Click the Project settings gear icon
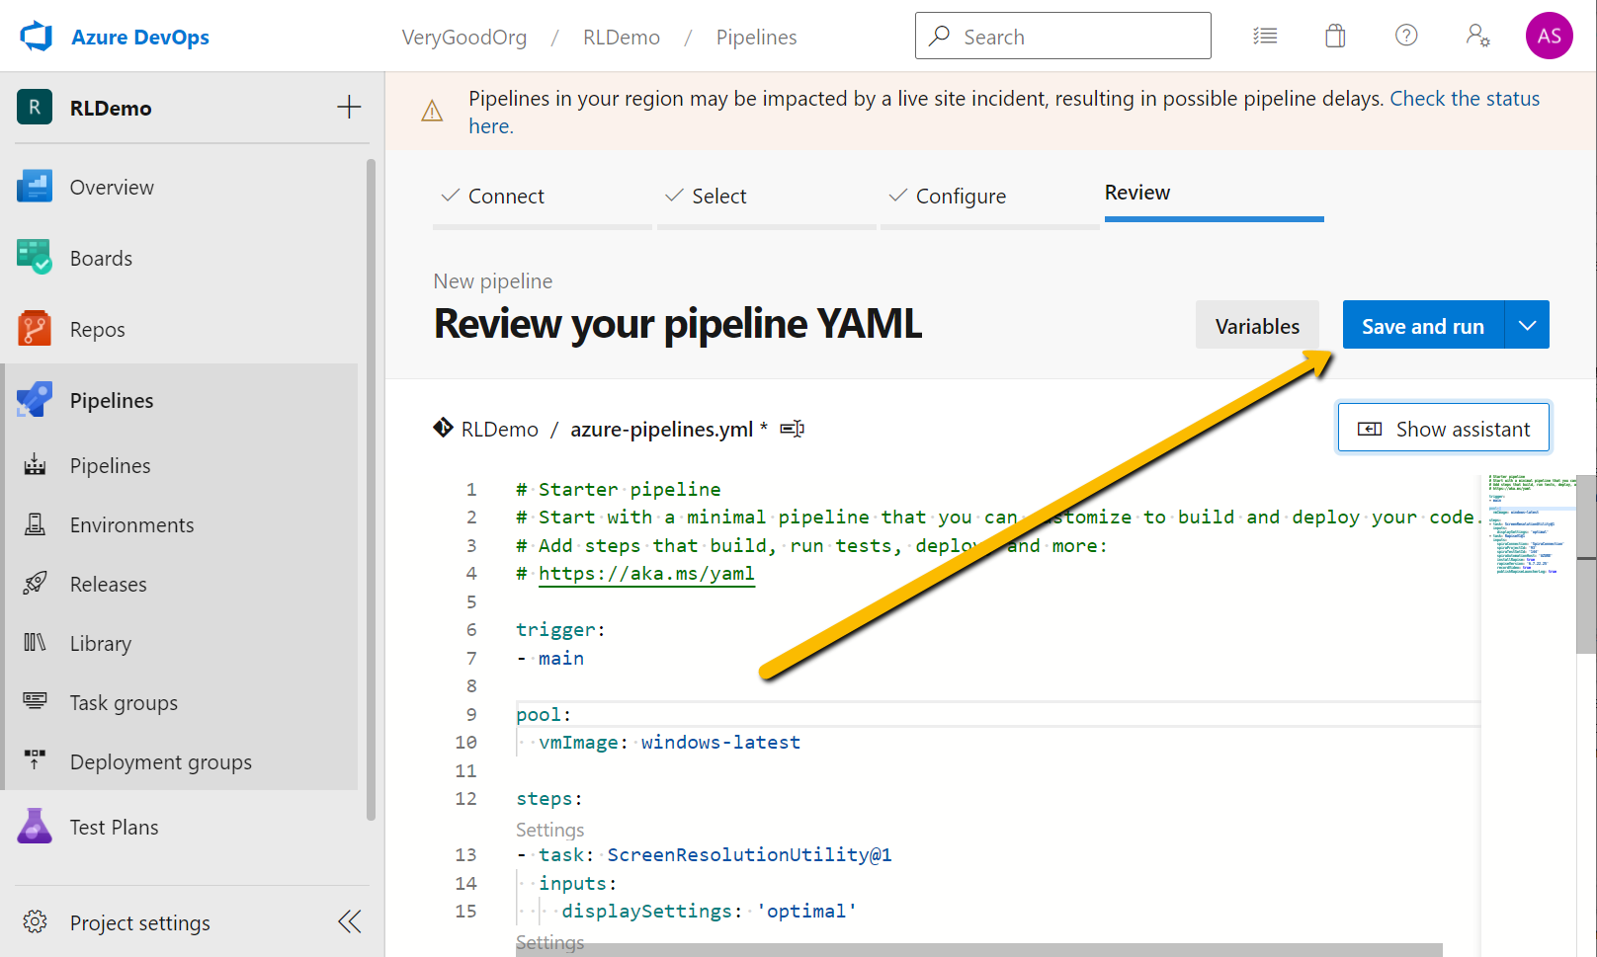The width and height of the screenshot is (1597, 957). [x=35, y=921]
